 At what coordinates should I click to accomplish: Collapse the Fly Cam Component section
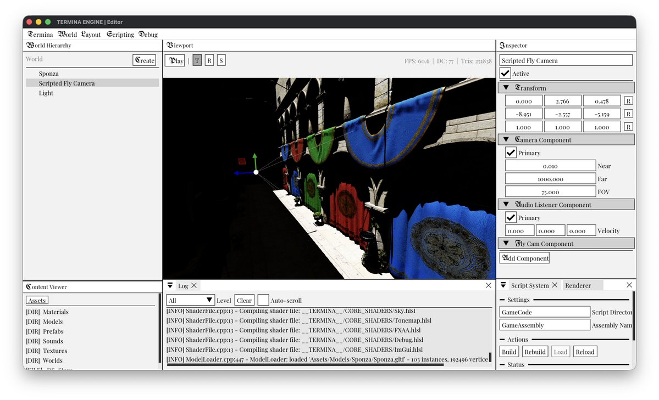click(506, 244)
